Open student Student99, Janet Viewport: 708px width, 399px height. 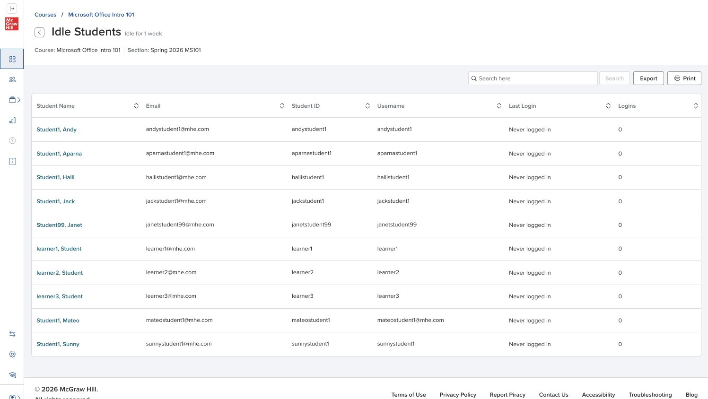(x=59, y=225)
